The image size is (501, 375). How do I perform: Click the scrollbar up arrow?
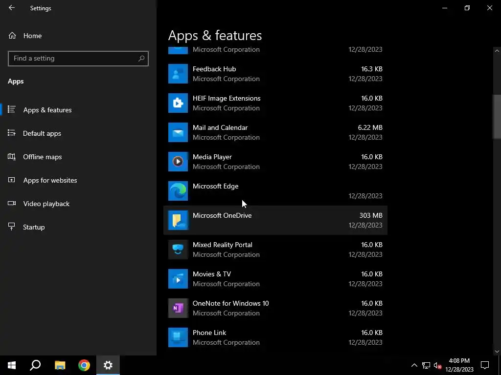coord(497,51)
